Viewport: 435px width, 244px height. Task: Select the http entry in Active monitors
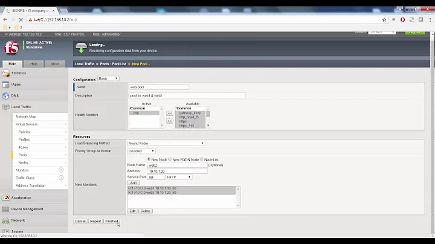144,113
